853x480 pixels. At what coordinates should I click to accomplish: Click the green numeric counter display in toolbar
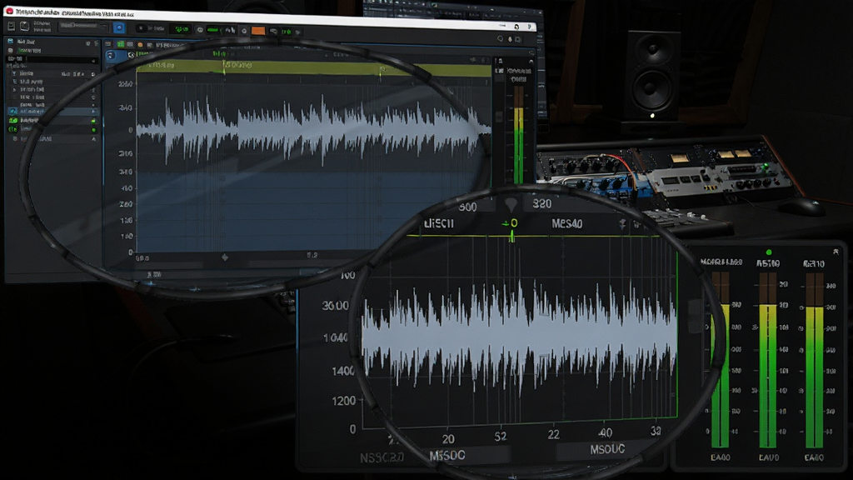pos(181,29)
